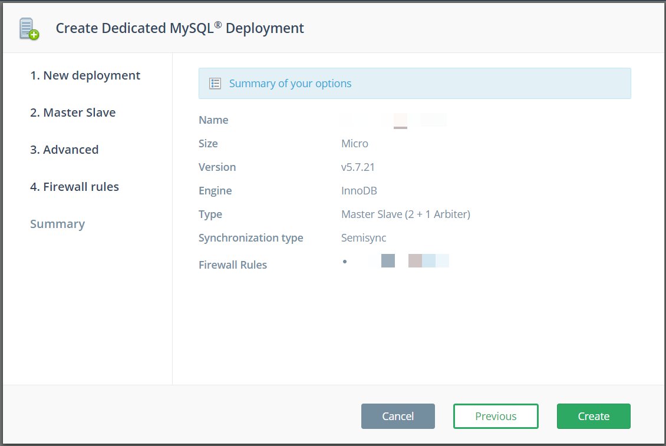Click the server deployment icon in header
The image size is (666, 446).
click(x=29, y=29)
